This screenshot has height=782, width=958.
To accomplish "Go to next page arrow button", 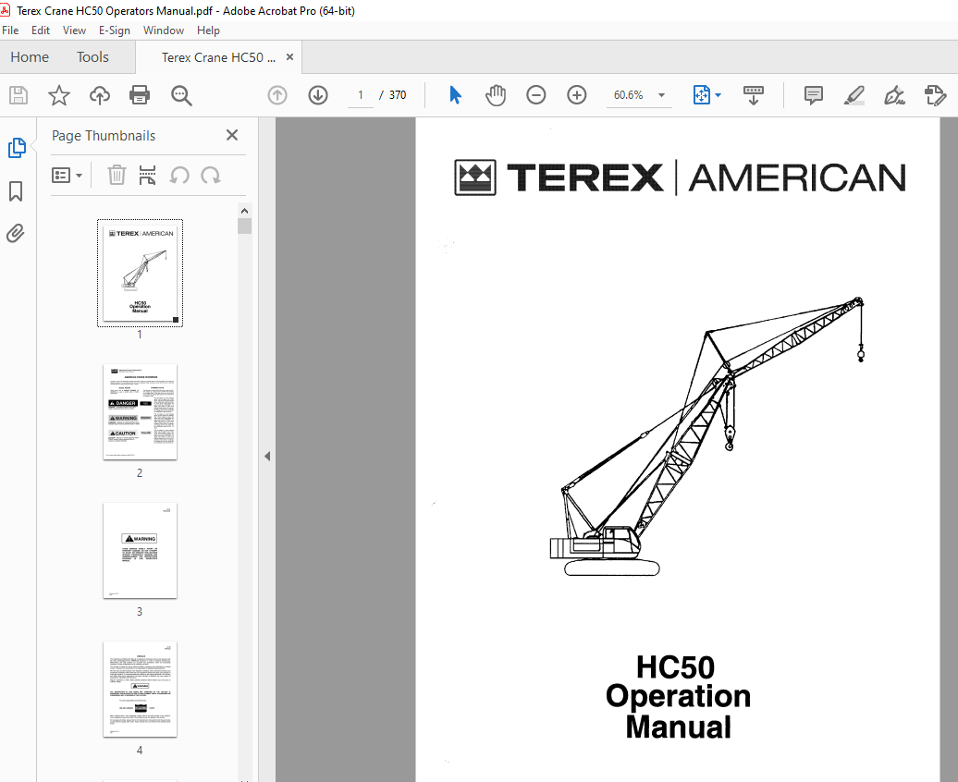I will [x=318, y=95].
